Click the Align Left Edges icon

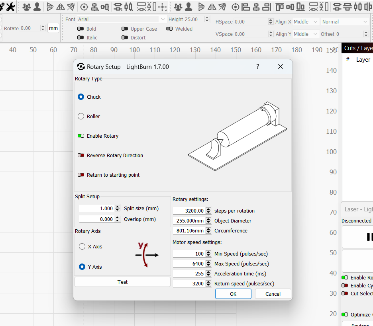click(x=246, y=7)
